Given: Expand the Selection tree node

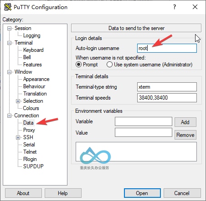Looking at the screenshot, I should tap(18, 101).
